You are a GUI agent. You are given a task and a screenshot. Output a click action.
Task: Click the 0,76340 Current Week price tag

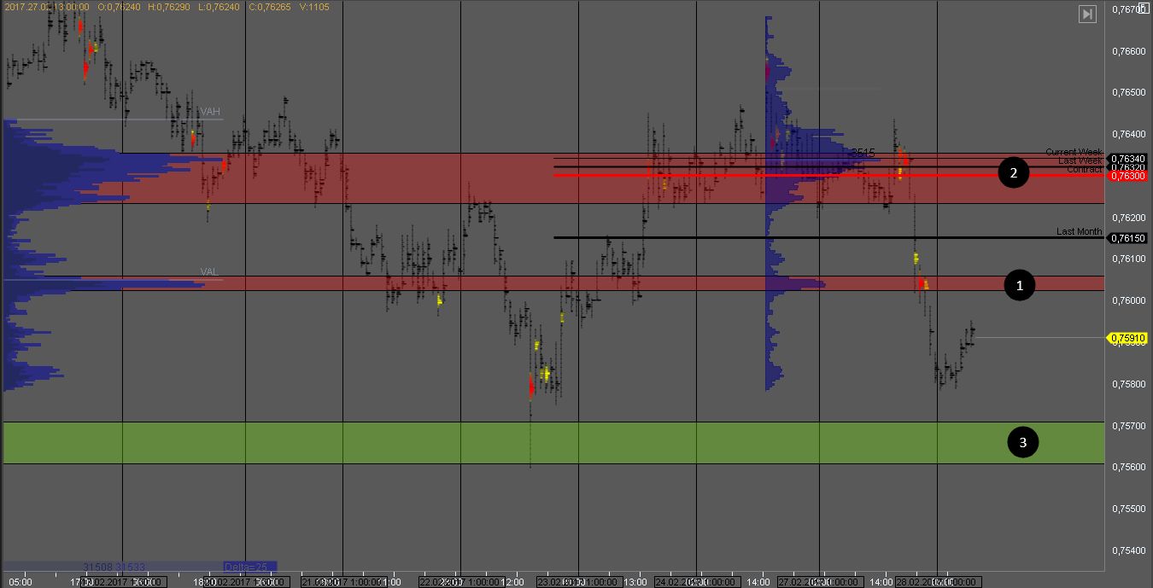click(1128, 158)
